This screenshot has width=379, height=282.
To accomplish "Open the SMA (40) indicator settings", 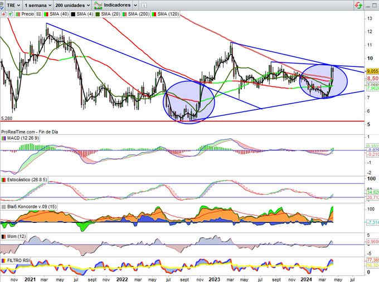I will coord(59,14).
